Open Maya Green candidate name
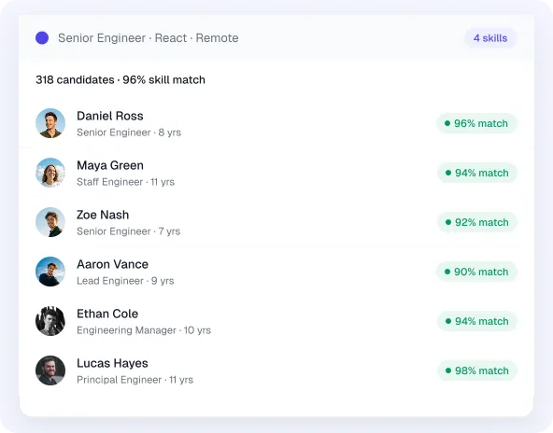Viewport: 553px width, 433px height. [x=110, y=165]
